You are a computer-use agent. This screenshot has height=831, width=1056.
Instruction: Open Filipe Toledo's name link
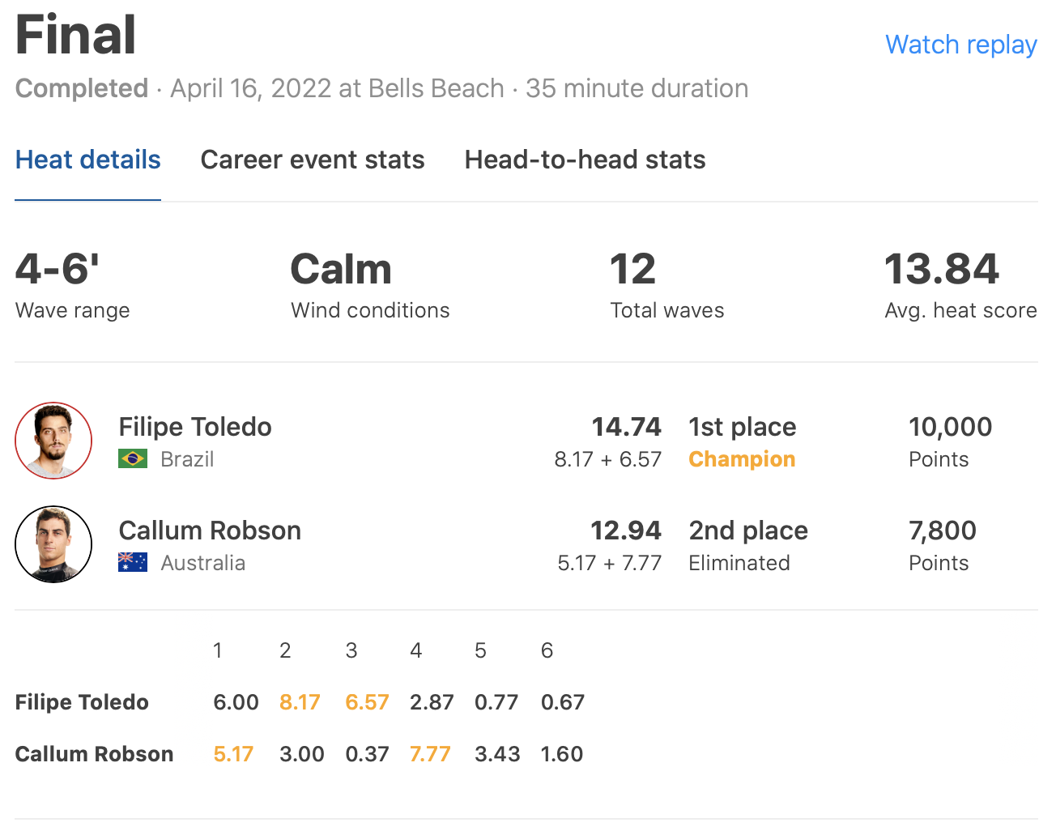195,427
